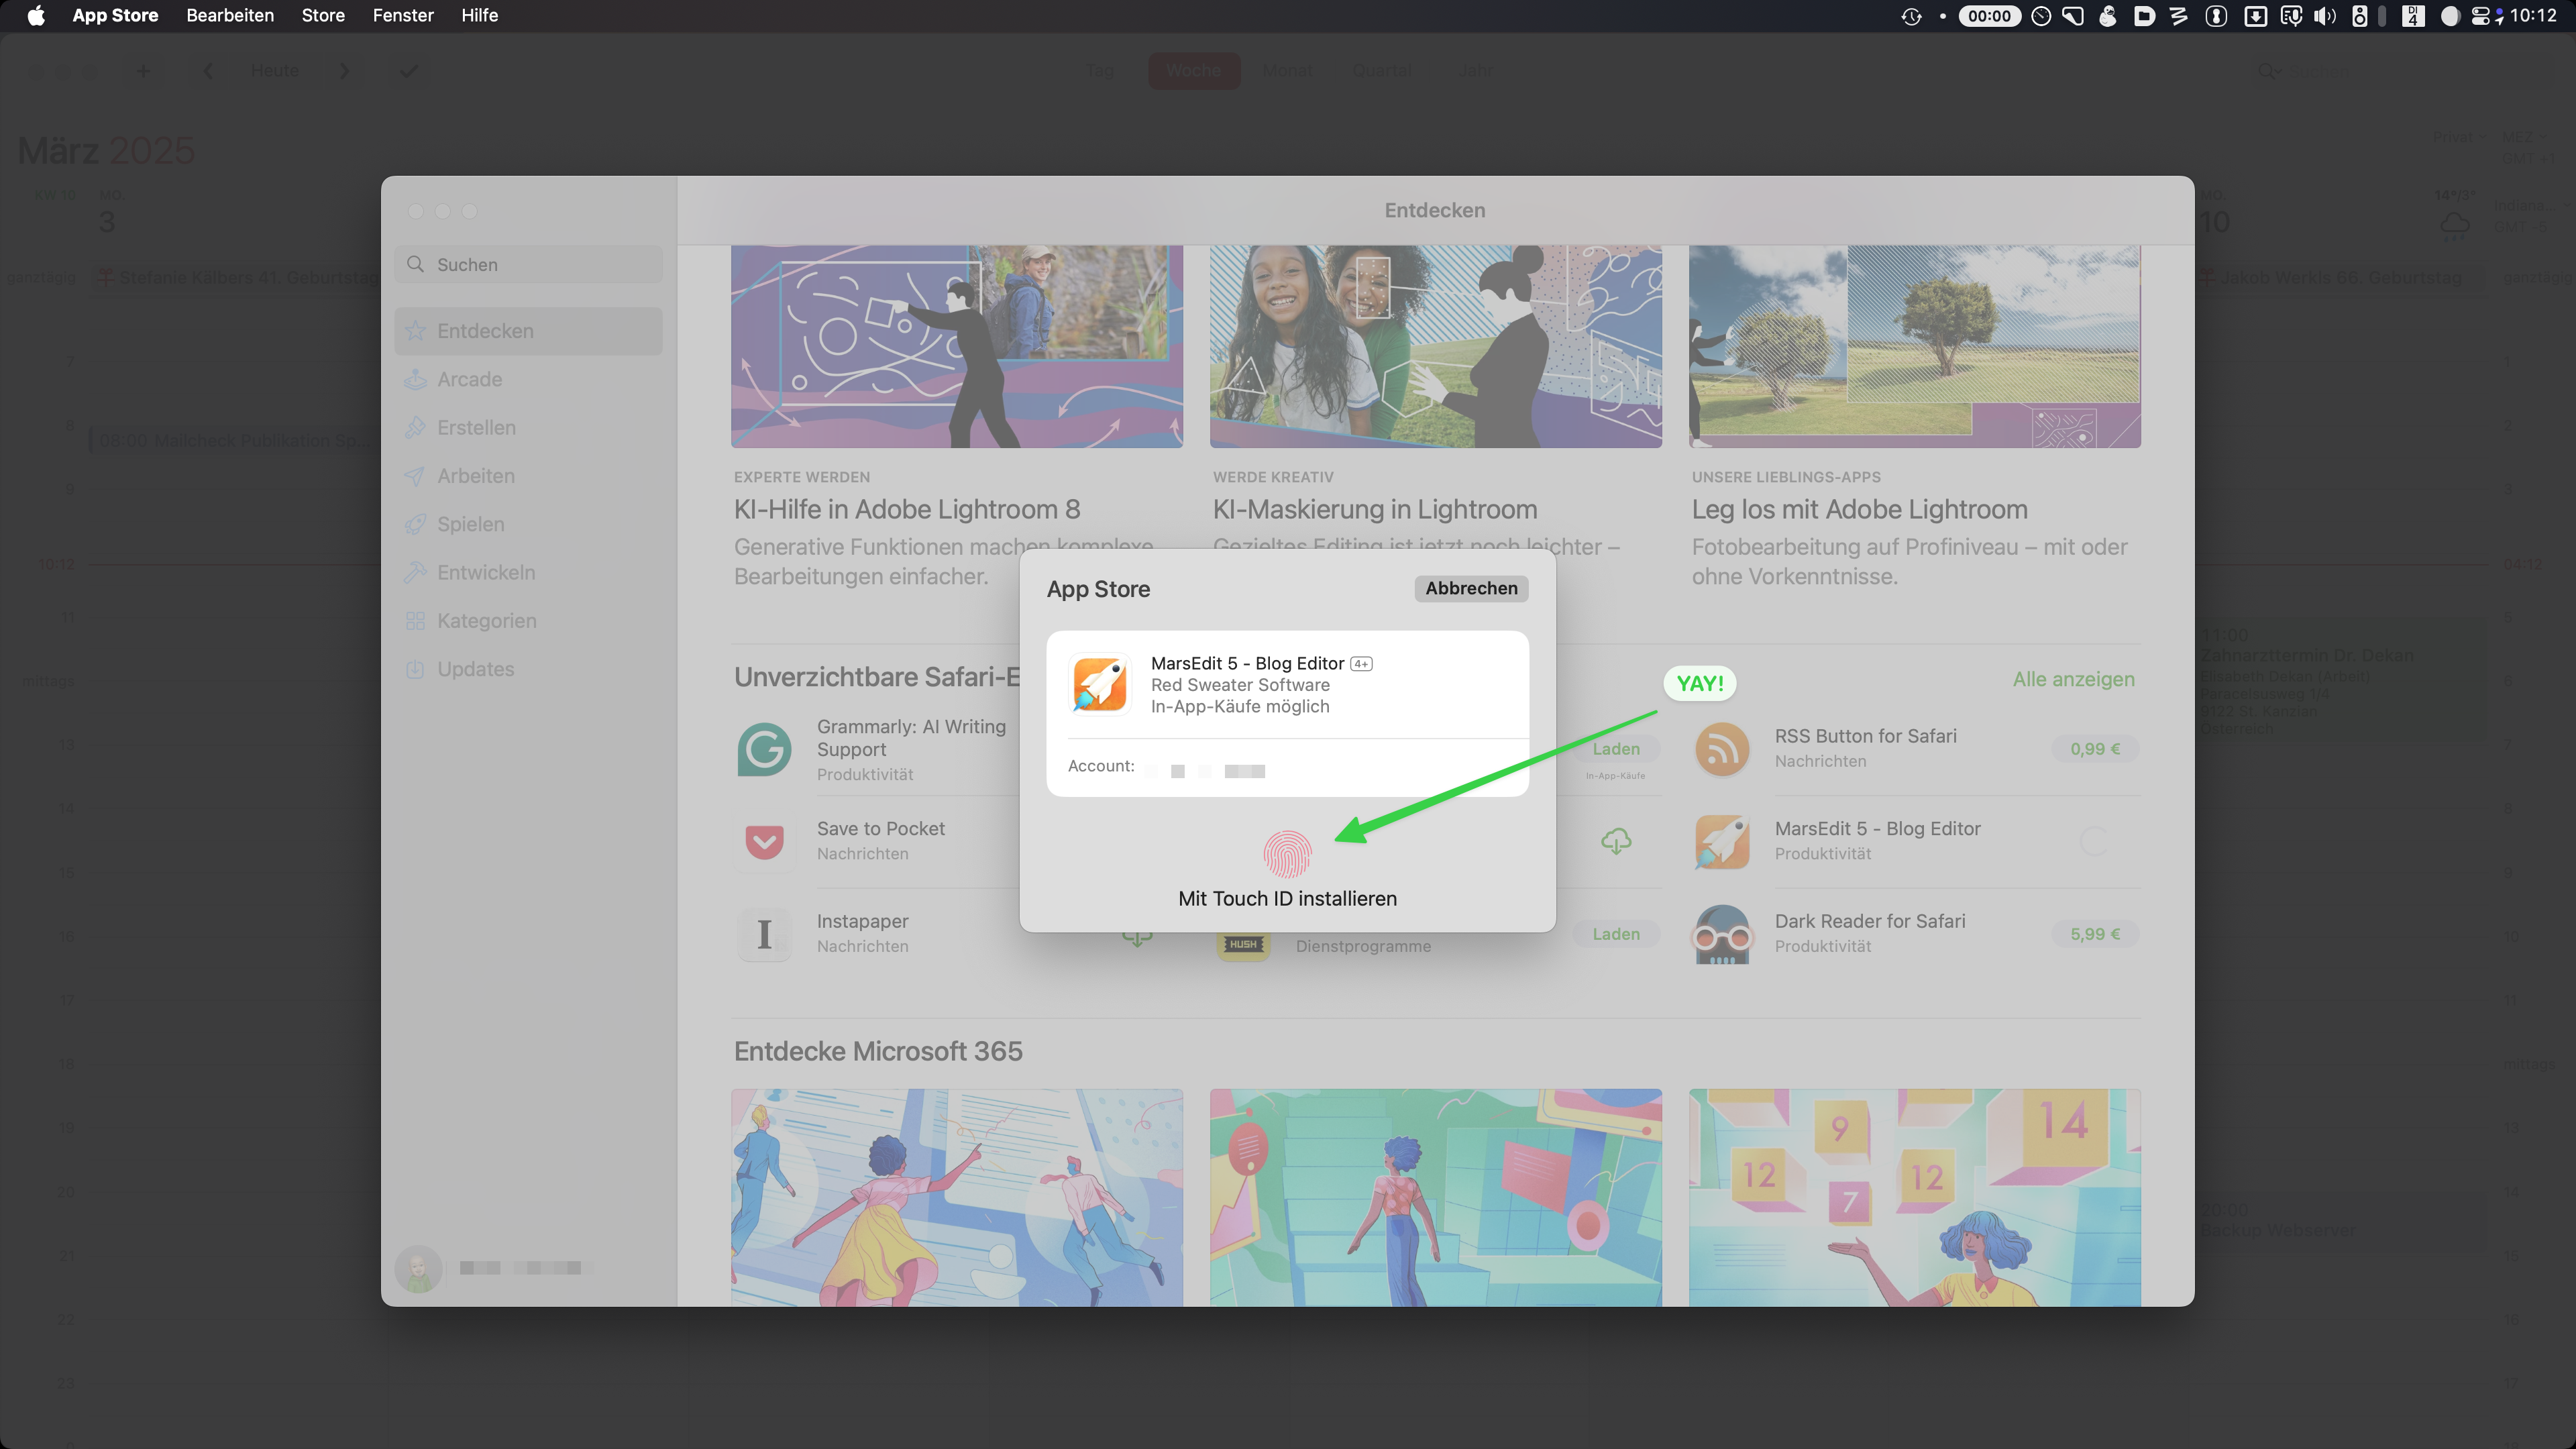Click the MarsEdit rocket icon in the dialog

pyautogui.click(x=1099, y=684)
